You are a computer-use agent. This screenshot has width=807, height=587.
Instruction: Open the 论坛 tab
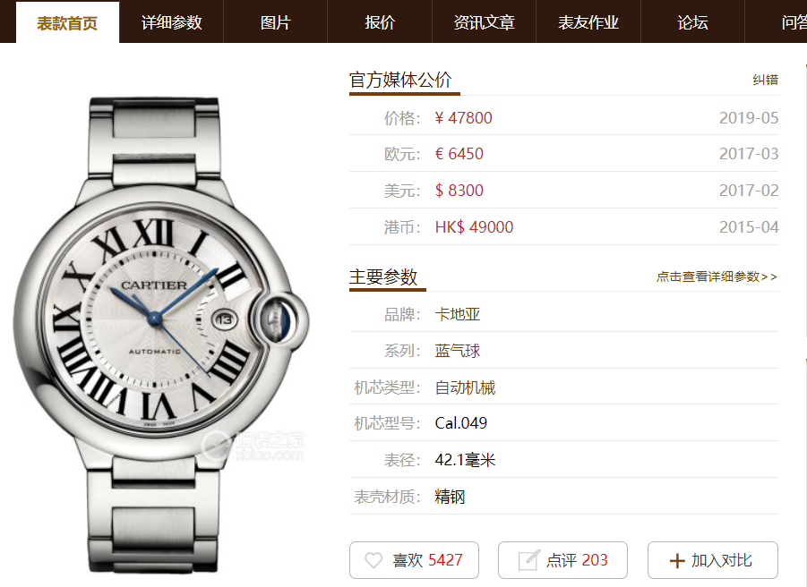pos(692,22)
